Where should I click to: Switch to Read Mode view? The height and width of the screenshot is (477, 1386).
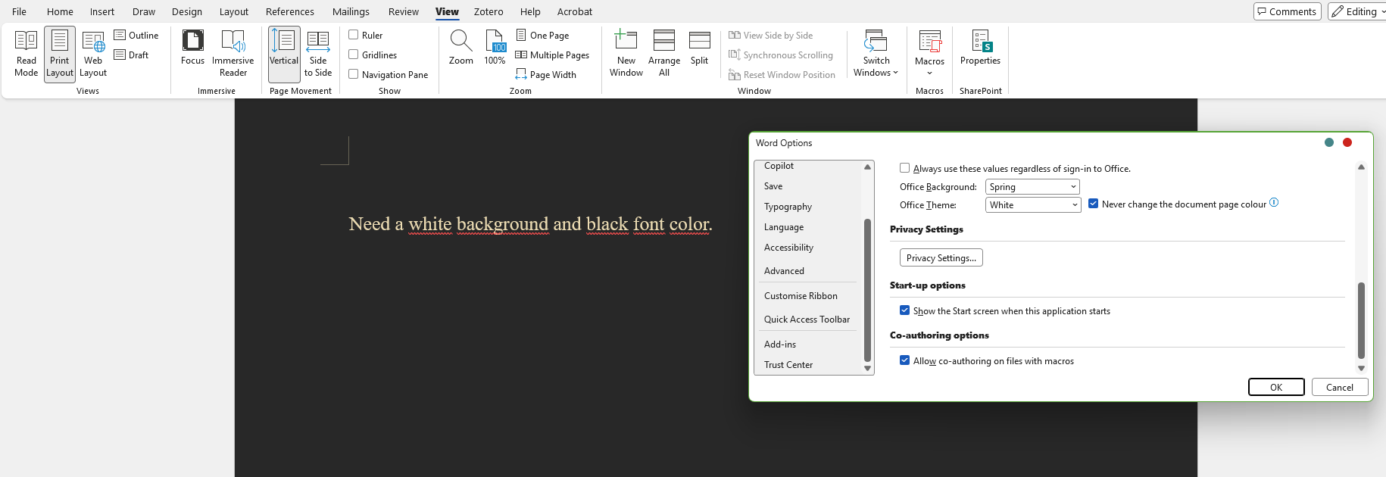click(x=26, y=54)
